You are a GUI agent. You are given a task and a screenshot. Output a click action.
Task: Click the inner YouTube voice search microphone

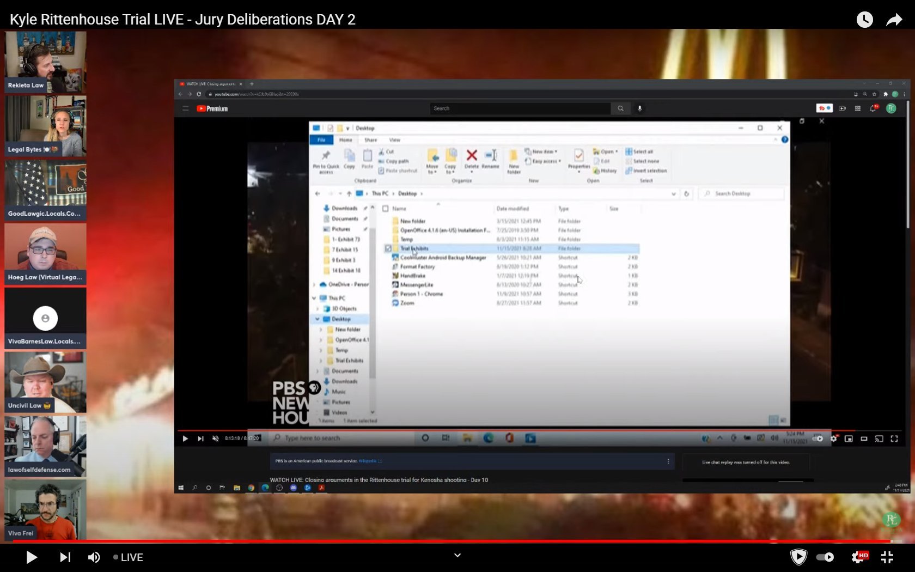click(x=640, y=108)
